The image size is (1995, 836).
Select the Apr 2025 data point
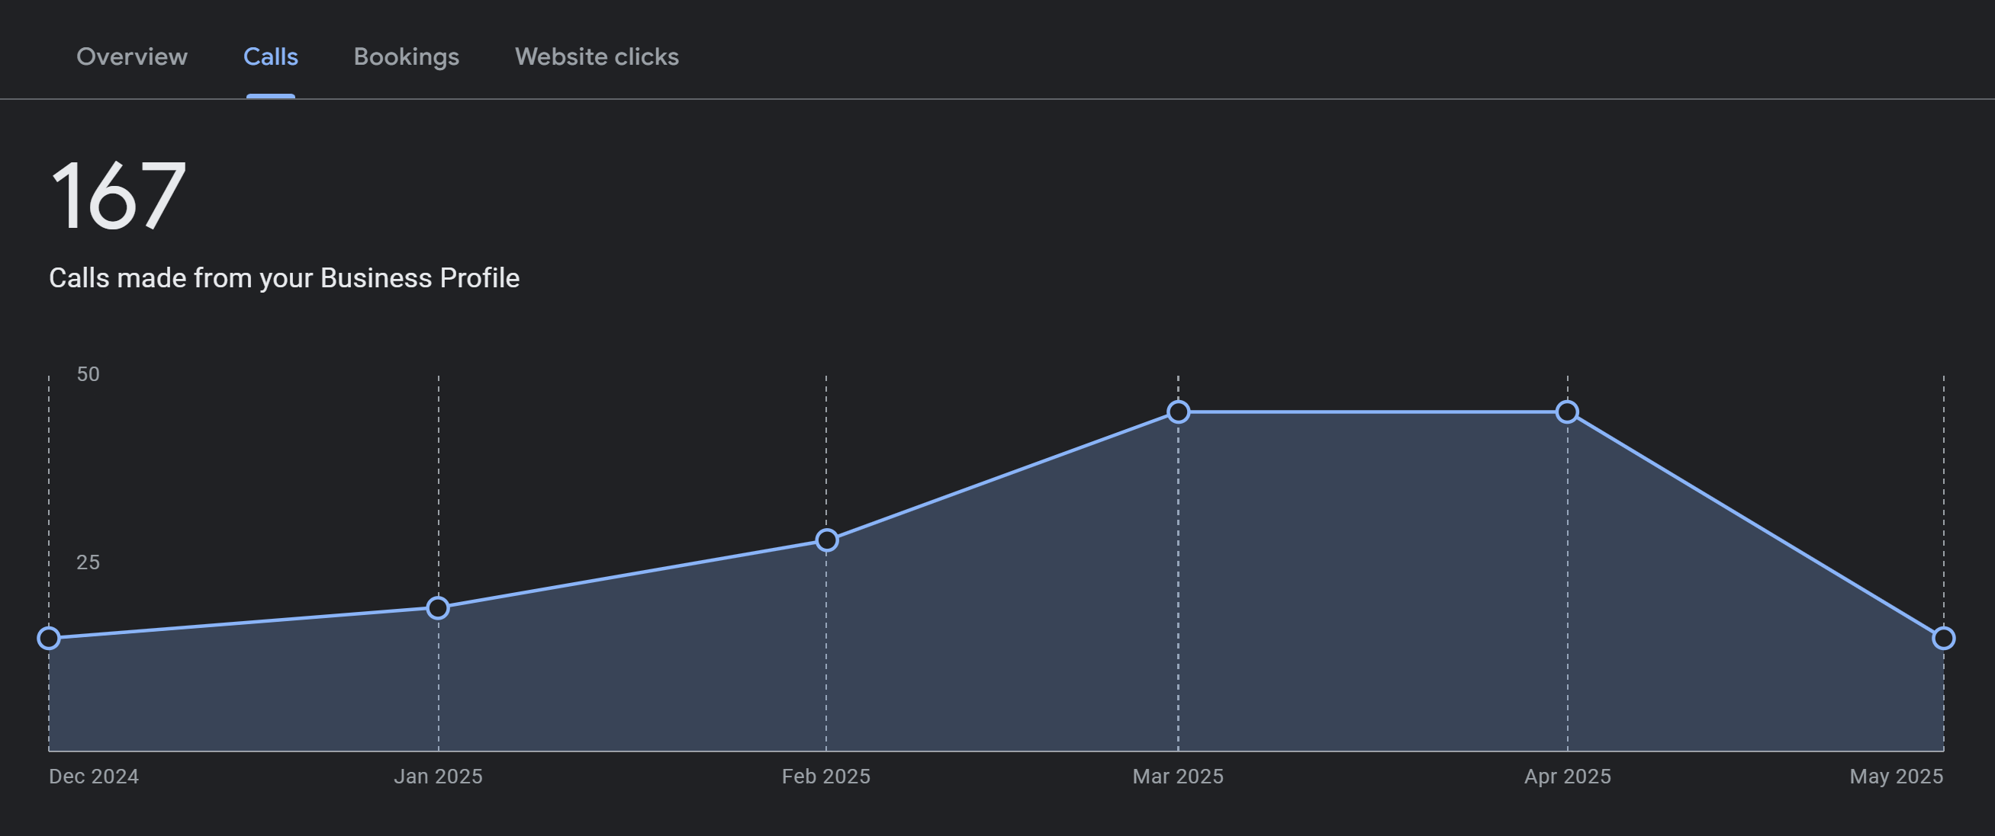(1568, 412)
